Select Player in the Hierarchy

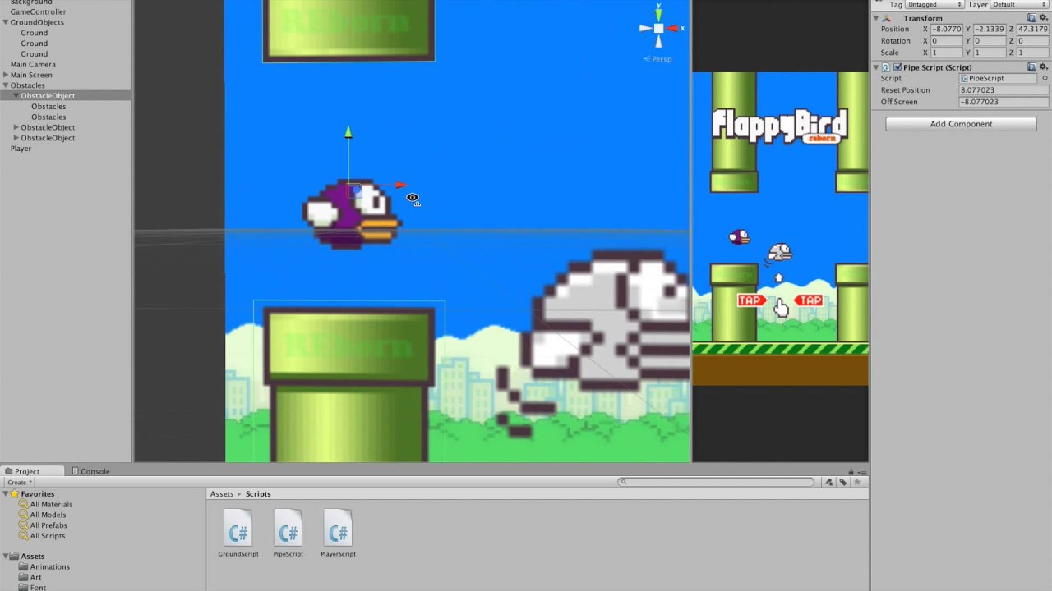21,149
